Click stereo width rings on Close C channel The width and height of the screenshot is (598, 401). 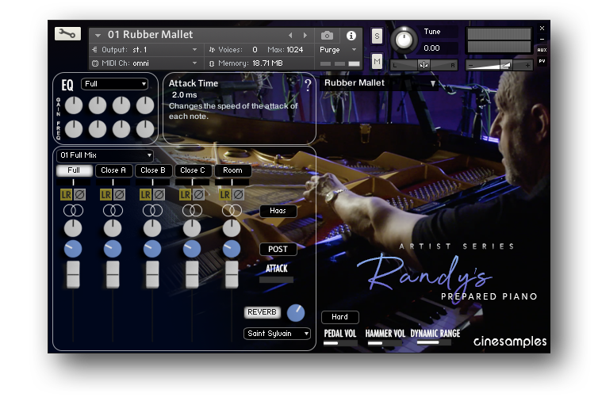pos(192,211)
